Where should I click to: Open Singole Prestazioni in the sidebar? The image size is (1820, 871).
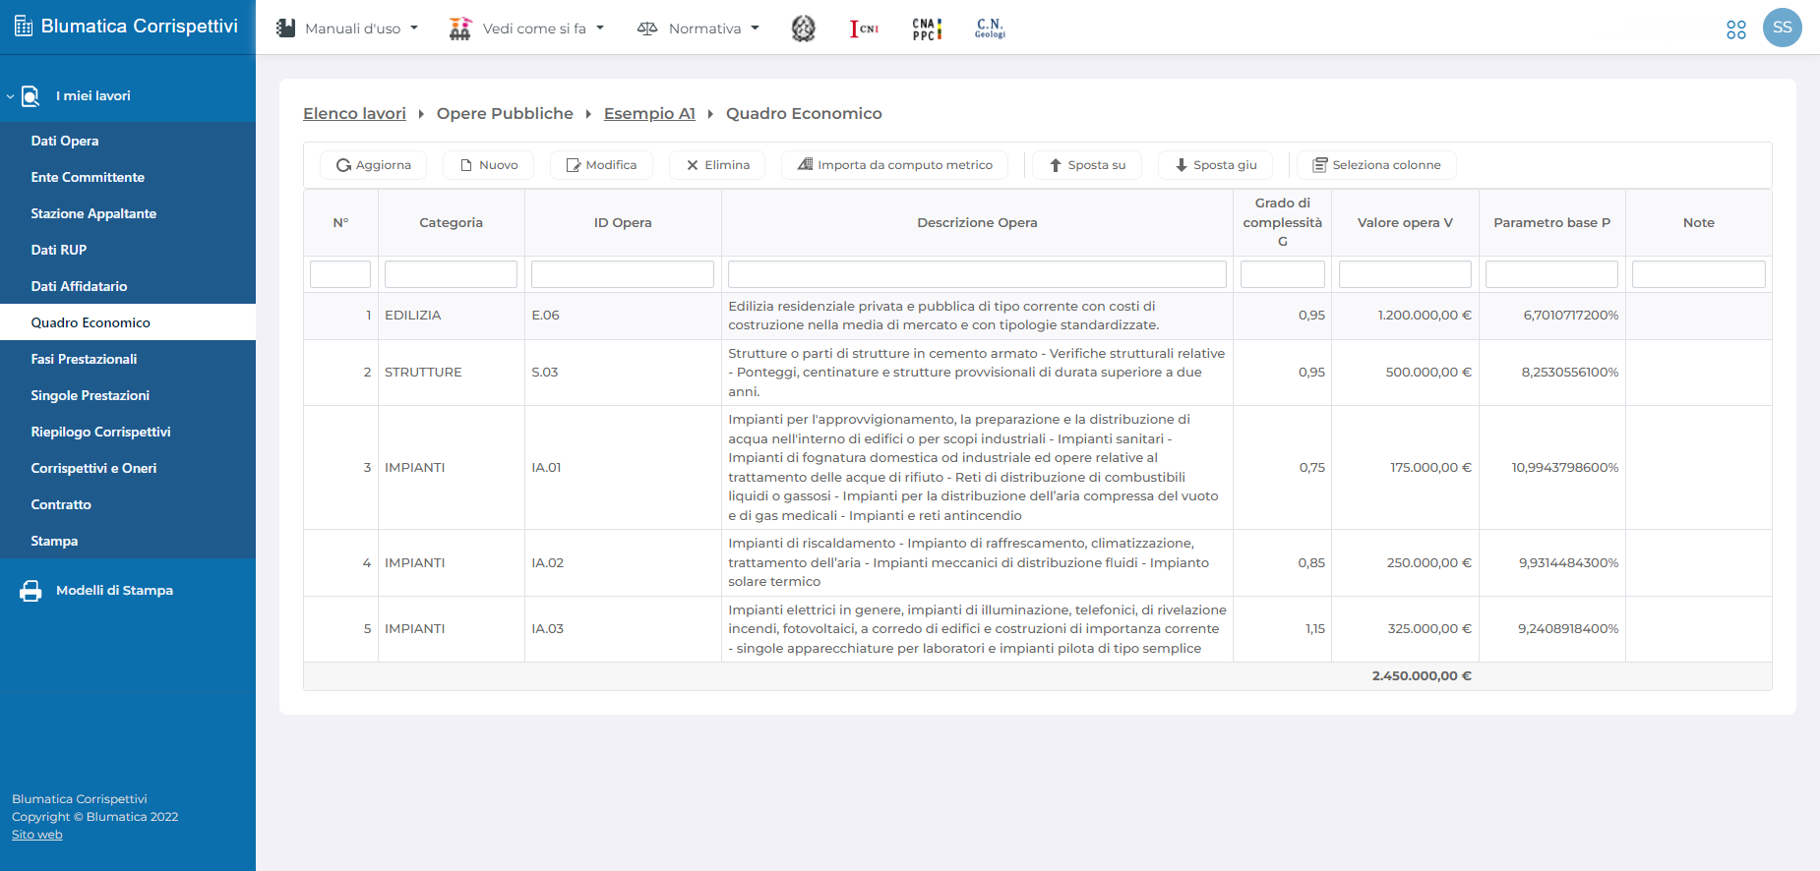coord(128,395)
